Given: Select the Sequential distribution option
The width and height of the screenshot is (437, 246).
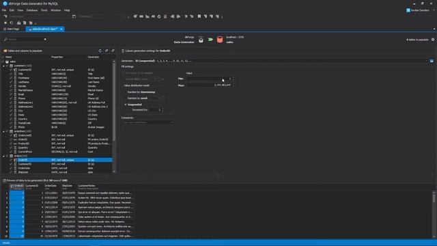Looking at the screenshot, I should click(x=135, y=105).
